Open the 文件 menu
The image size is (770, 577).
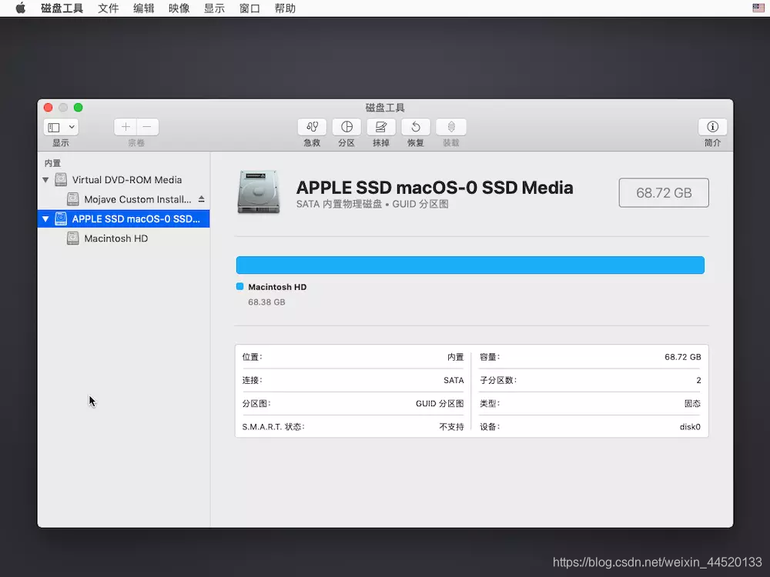pos(108,8)
